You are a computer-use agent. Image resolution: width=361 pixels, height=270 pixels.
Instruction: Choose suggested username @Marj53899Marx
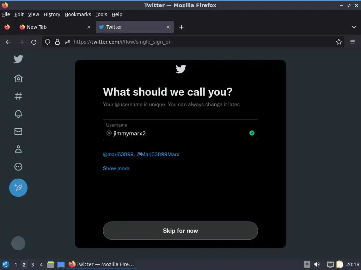pyautogui.click(x=158, y=154)
